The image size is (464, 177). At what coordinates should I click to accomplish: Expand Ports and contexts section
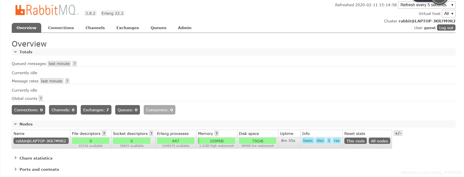37,169
